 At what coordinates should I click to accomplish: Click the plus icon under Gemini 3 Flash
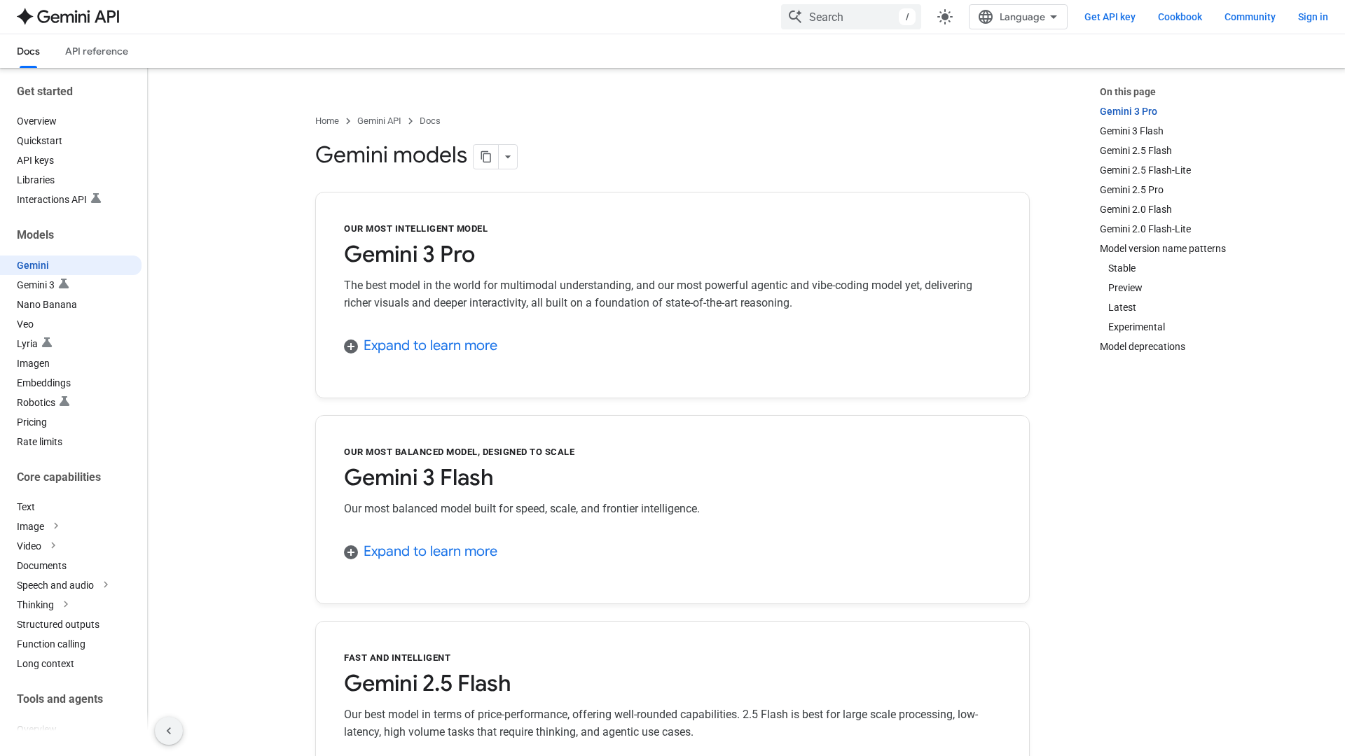coord(351,552)
